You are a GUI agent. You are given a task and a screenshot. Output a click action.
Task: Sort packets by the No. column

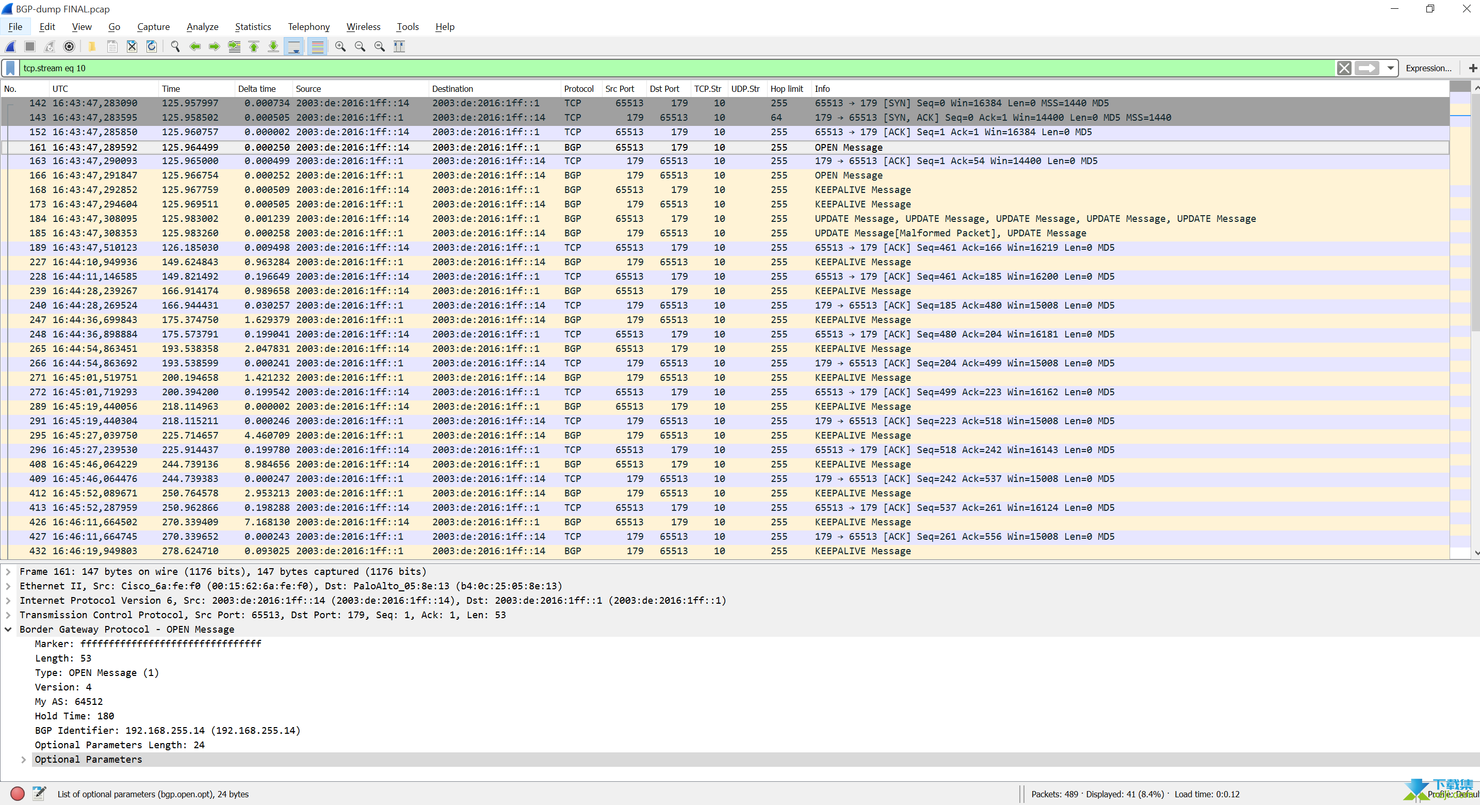pos(25,88)
